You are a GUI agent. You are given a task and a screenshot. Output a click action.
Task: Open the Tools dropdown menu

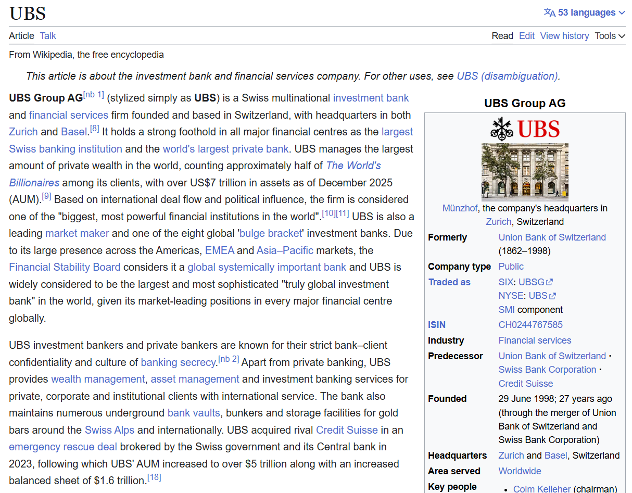click(610, 36)
